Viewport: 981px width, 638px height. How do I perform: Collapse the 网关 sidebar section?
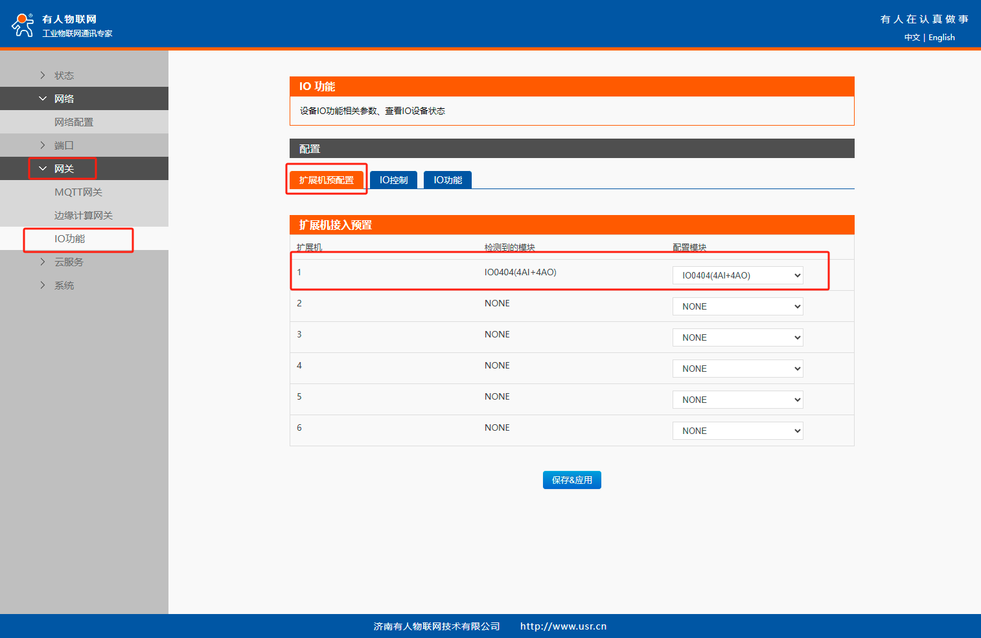63,168
